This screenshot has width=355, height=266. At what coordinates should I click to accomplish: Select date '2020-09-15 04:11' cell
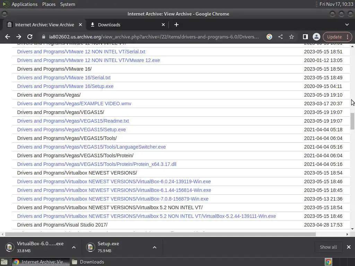(323, 86)
